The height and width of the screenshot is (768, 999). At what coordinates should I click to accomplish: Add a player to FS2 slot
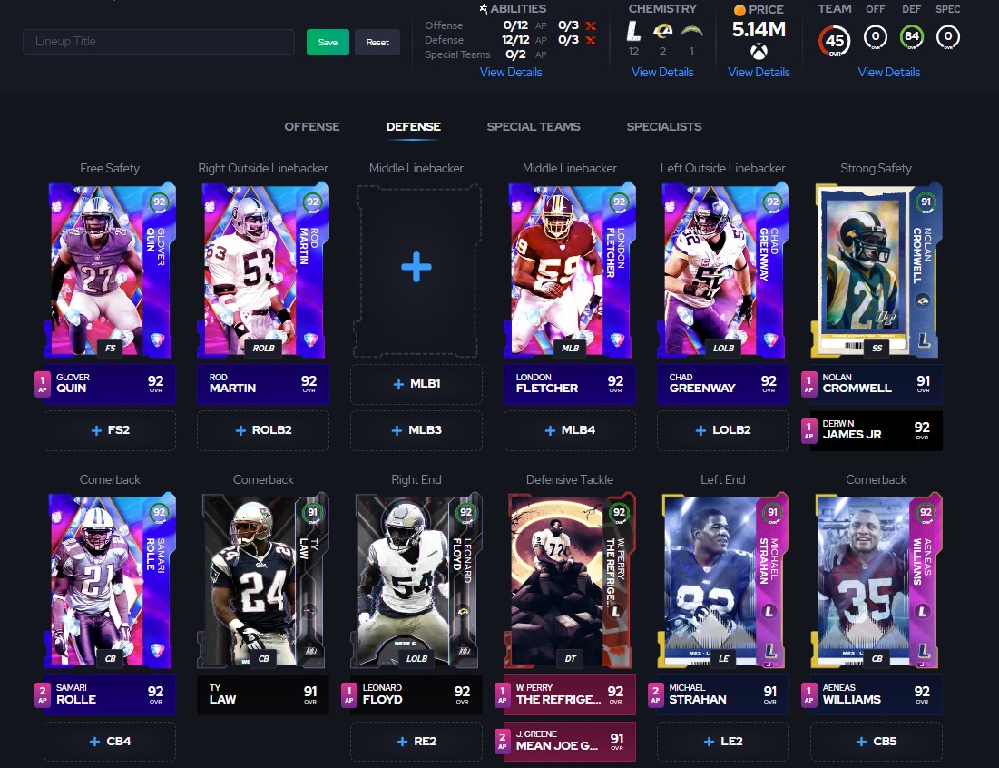coord(110,430)
